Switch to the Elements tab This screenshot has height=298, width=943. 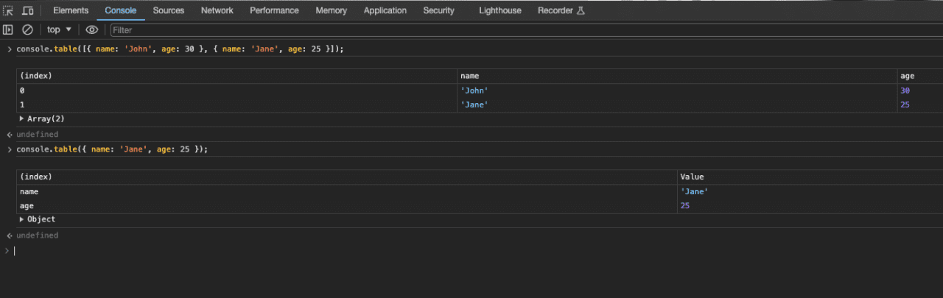pyautogui.click(x=71, y=10)
